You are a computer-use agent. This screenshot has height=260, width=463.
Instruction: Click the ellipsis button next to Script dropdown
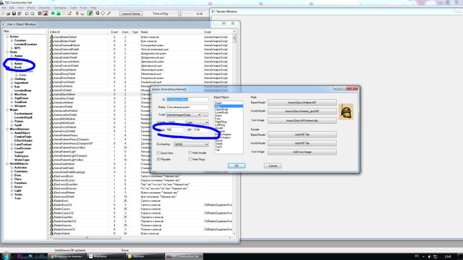(205, 115)
